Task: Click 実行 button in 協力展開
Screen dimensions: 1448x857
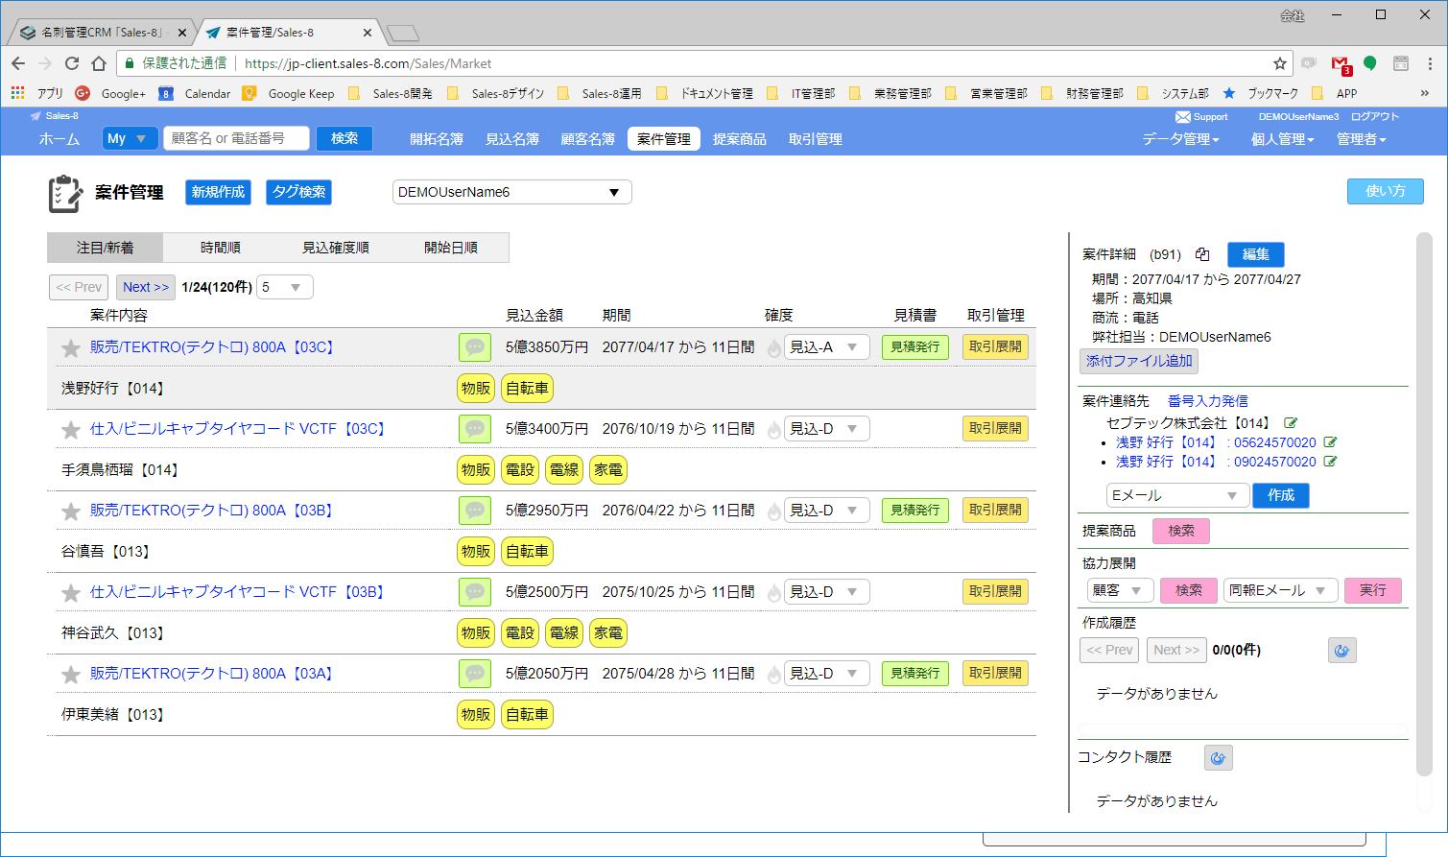Action: pyautogui.click(x=1373, y=590)
